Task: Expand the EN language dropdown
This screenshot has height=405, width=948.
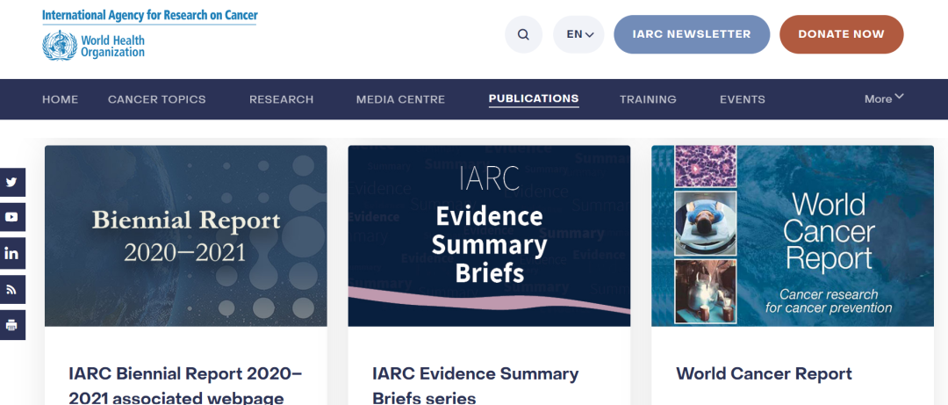Action: (579, 34)
